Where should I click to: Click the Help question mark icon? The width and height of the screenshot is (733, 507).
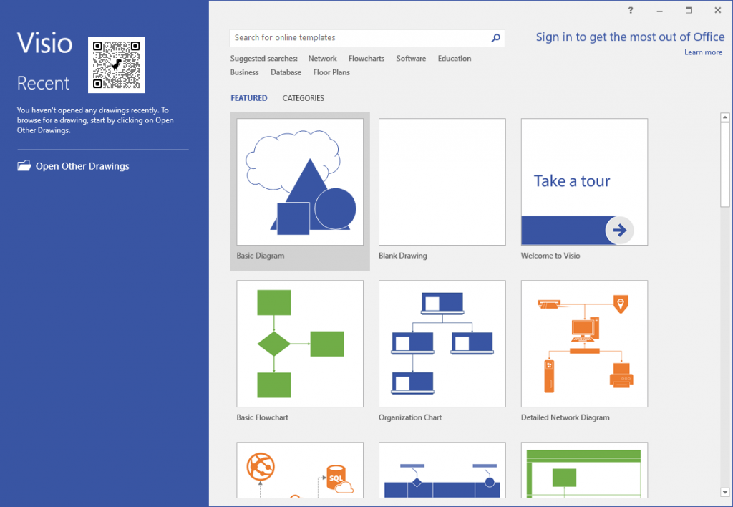pyautogui.click(x=629, y=10)
